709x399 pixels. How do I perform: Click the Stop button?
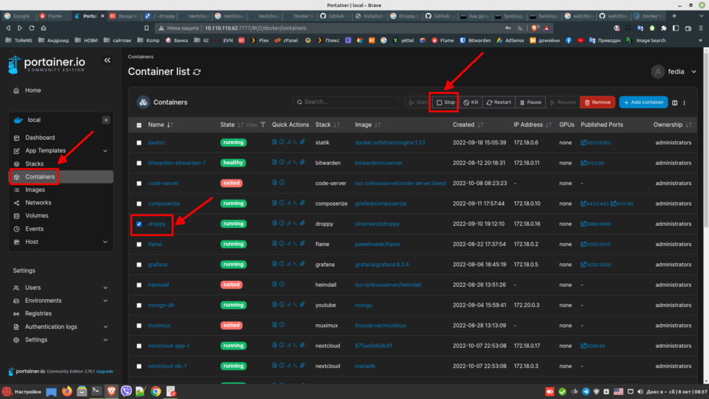coord(446,103)
